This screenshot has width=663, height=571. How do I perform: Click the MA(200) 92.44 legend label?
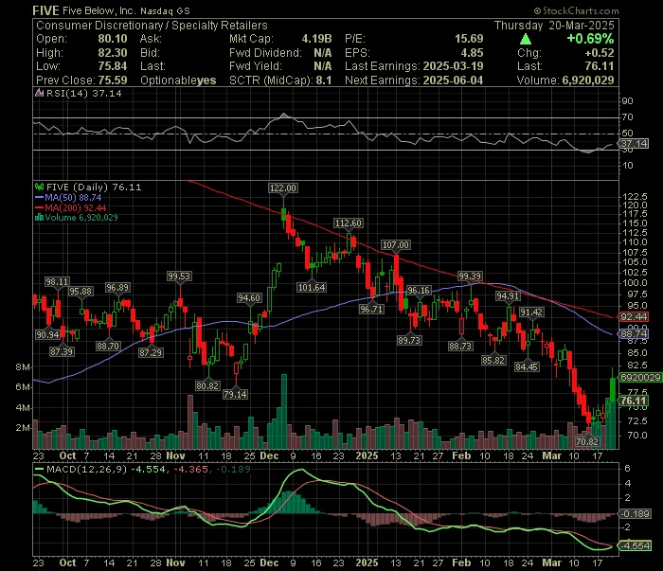pos(75,208)
